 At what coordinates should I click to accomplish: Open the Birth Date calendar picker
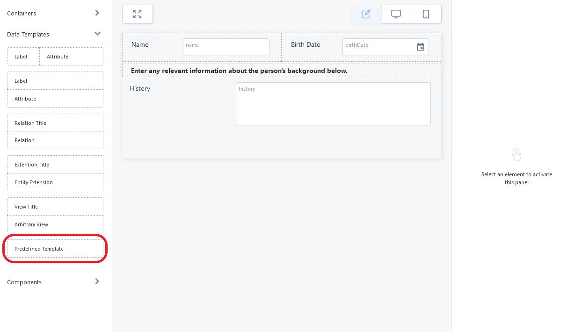421,47
